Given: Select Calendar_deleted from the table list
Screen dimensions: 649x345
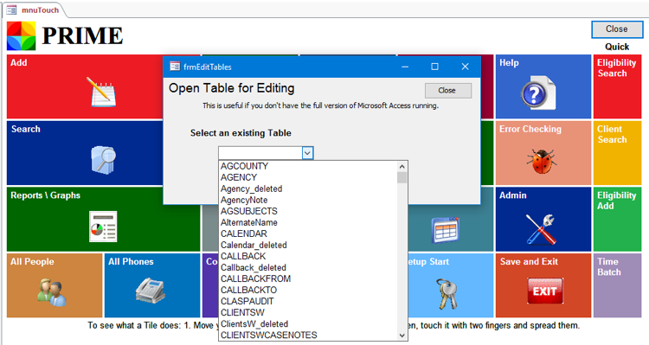Looking at the screenshot, I should (308, 245).
